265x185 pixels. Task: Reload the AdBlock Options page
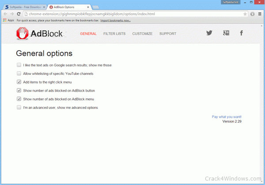tap(19, 14)
